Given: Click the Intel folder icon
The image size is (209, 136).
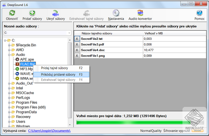Looking at the screenshot, I should (x=13, y=88).
